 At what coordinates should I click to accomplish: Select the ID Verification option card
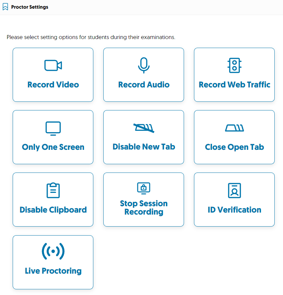click(234, 200)
